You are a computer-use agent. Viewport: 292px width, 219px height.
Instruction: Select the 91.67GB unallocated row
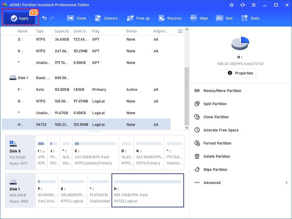click(86, 113)
